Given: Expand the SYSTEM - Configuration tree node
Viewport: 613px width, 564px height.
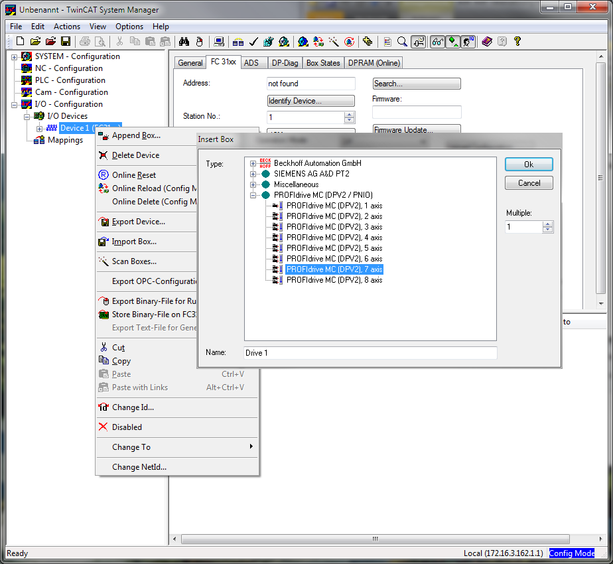Looking at the screenshot, I should (x=15, y=56).
